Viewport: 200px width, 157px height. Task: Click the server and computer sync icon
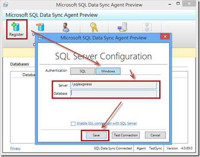(x=122, y=27)
